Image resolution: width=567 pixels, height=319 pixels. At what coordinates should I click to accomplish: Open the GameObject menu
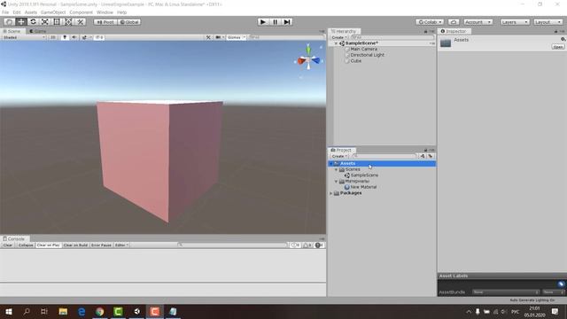(53, 12)
